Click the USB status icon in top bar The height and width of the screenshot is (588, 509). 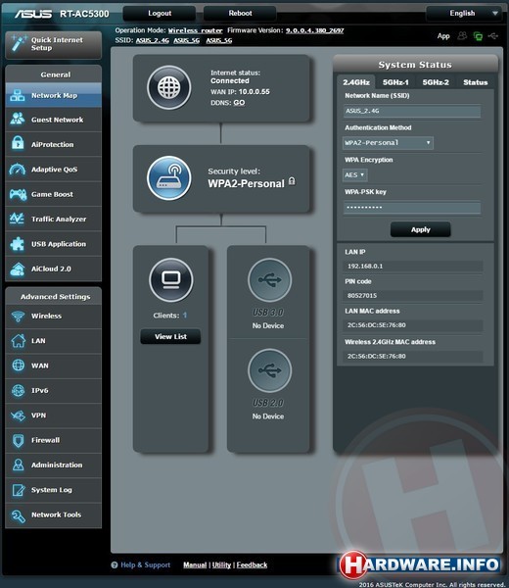[x=493, y=35]
